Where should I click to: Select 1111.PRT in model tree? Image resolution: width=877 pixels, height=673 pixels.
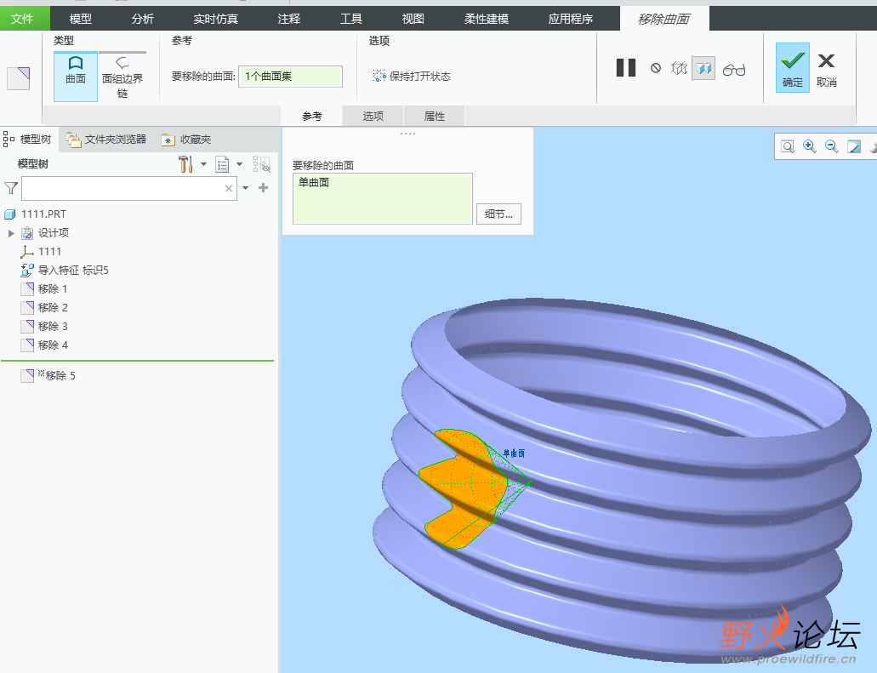35,214
